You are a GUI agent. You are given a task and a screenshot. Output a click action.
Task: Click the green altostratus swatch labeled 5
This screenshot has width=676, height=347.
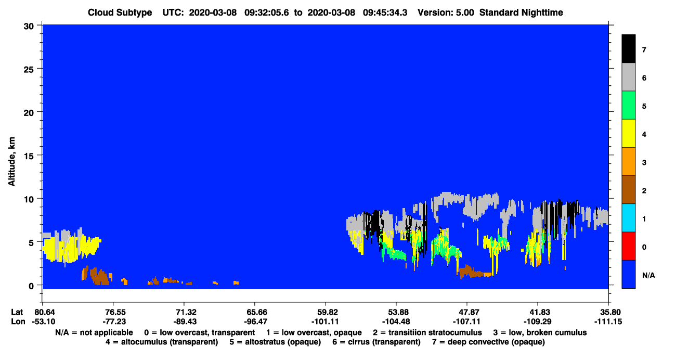pyautogui.click(x=629, y=106)
